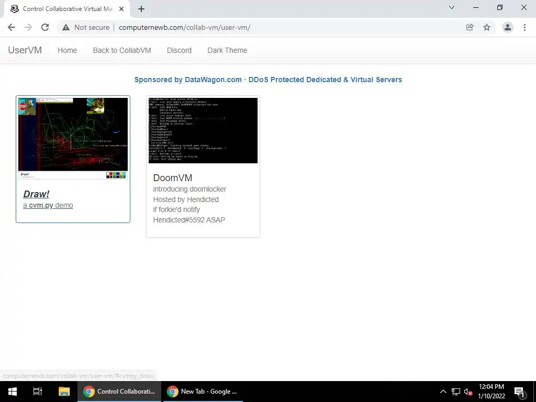Go back using browser back arrow
Image resolution: width=536 pixels, height=402 pixels.
[12, 27]
